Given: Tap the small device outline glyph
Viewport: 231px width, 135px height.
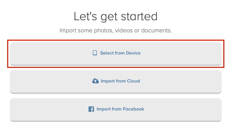Looking at the screenshot, I should click(x=95, y=53).
